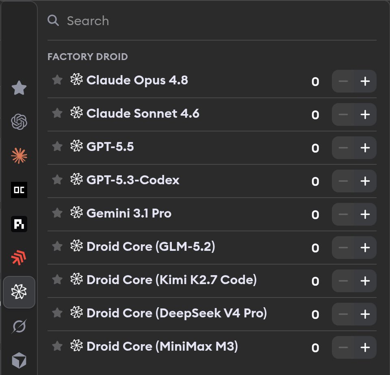Screen dimensions: 390x375
Task: Decrease Gemini 3.1 Pro count
Action: 343,214
